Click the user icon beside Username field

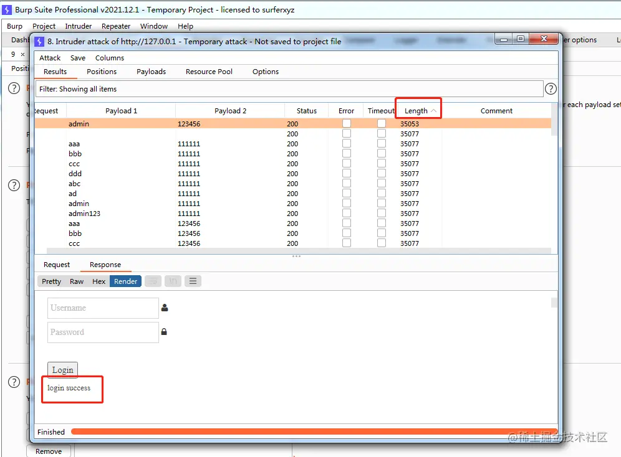tap(165, 308)
